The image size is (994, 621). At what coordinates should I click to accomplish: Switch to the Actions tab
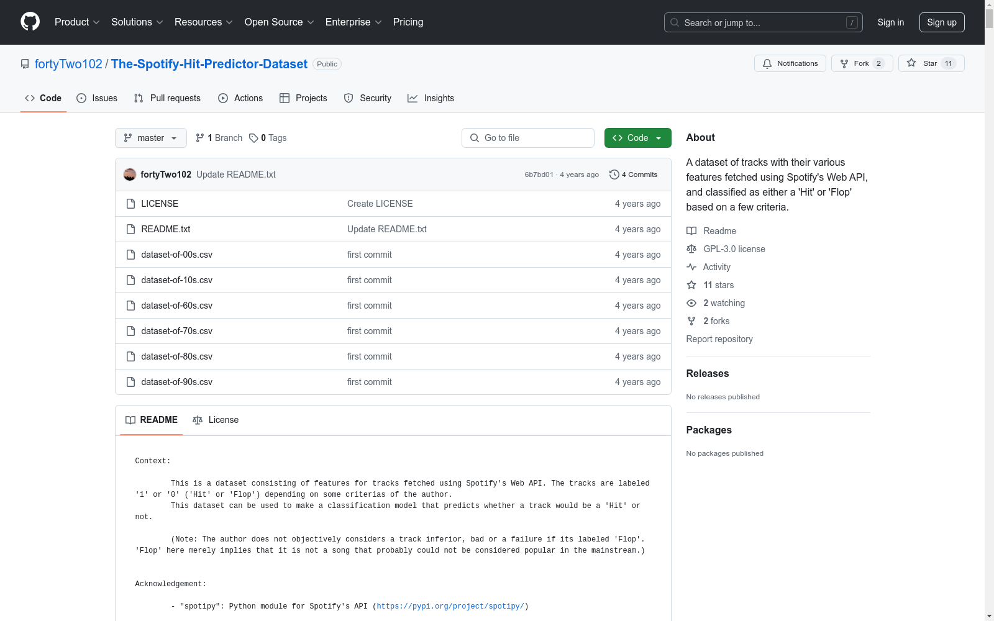click(x=240, y=98)
